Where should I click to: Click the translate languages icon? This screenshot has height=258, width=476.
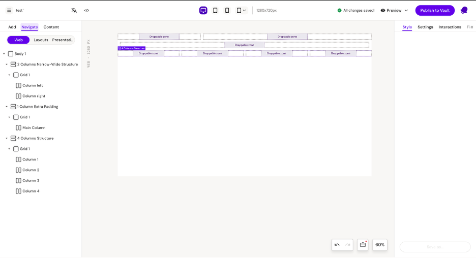tap(74, 10)
